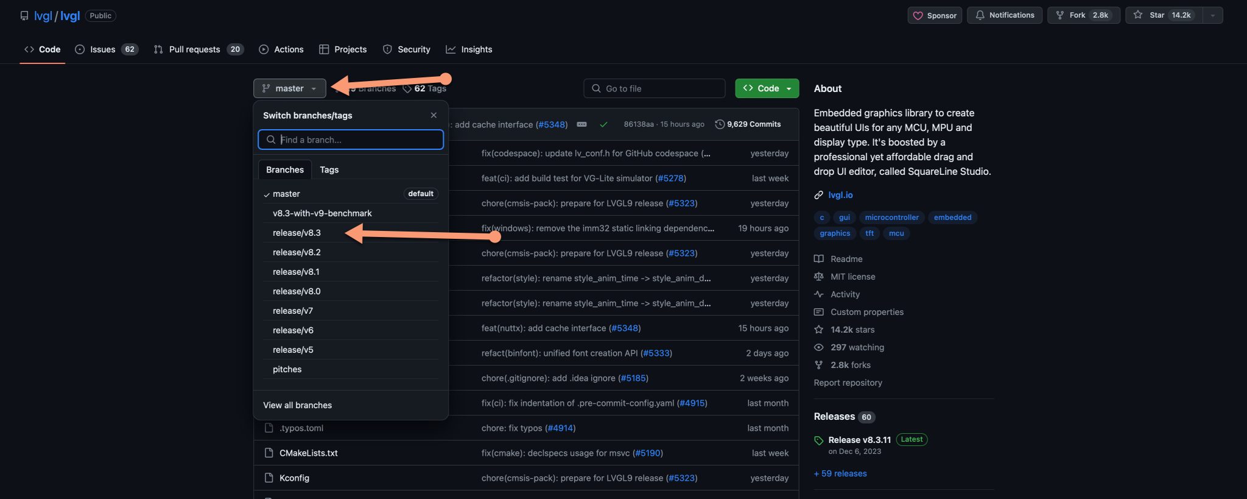Switch to the Tags tab
This screenshot has width=1247, height=499.
click(x=329, y=169)
